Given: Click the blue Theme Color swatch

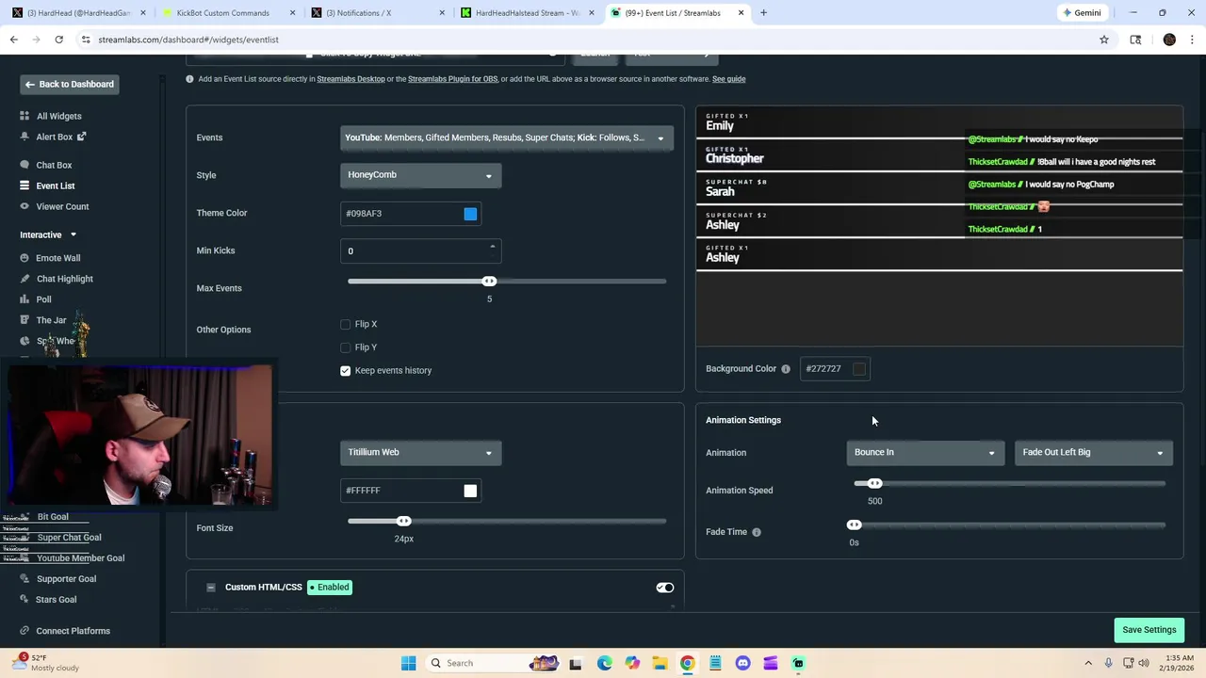Looking at the screenshot, I should click(470, 214).
